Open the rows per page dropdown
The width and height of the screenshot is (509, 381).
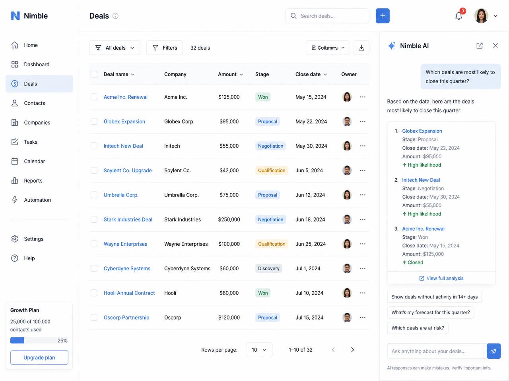[x=259, y=350]
